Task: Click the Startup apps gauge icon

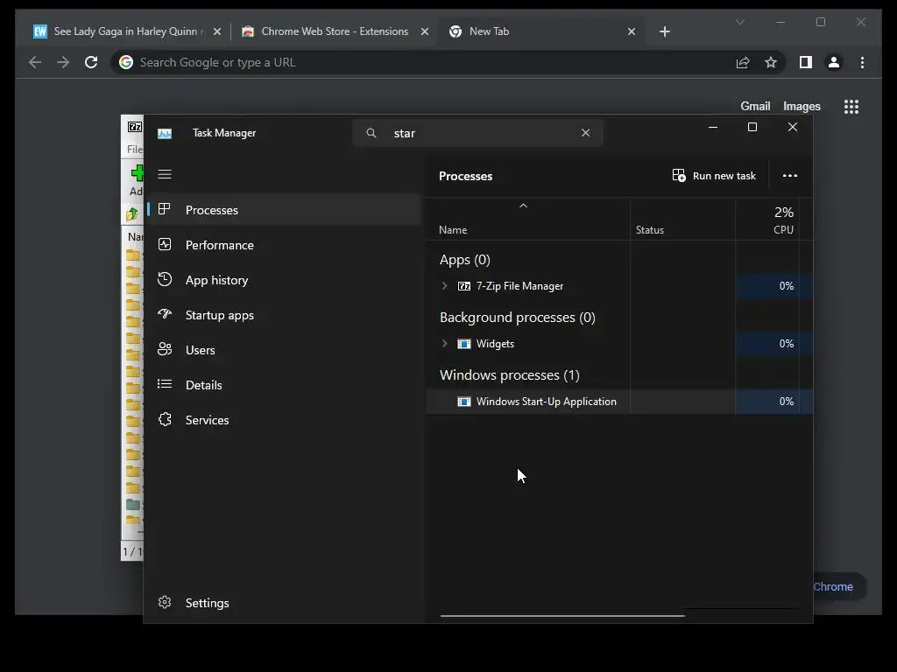Action: click(x=165, y=314)
